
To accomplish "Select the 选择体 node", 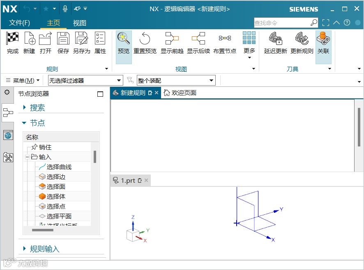I will (x=56, y=196).
